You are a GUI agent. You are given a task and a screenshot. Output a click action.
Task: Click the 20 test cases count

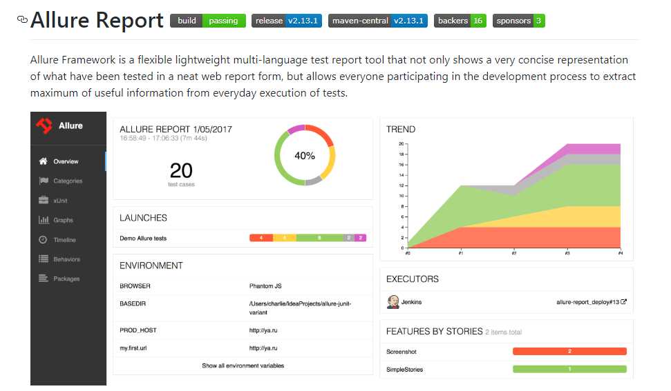point(182,174)
